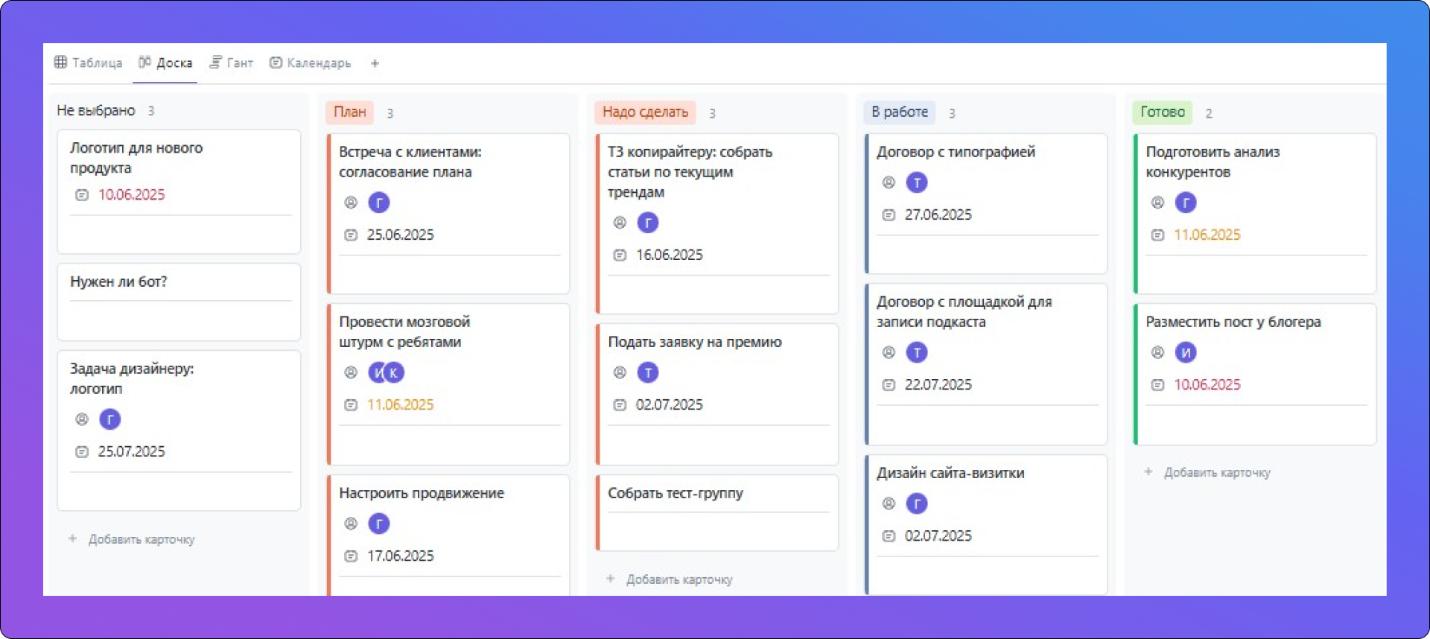Click date 11.06.2025 on анализ конкурентов card
The height and width of the screenshot is (639, 1430).
coord(1207,235)
